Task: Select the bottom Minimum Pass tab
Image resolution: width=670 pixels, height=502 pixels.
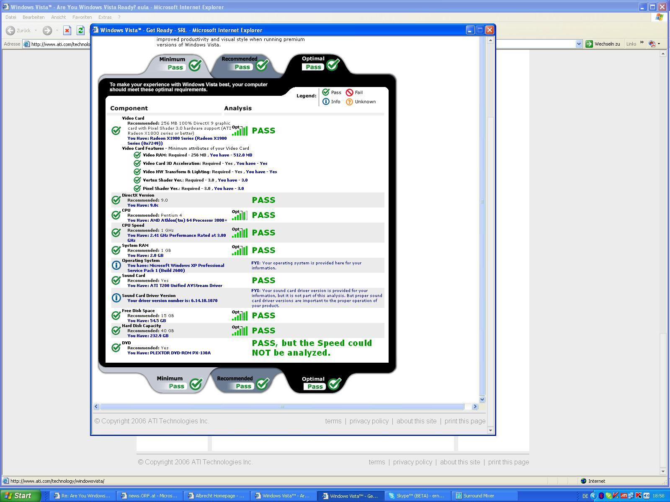Action: [178, 382]
